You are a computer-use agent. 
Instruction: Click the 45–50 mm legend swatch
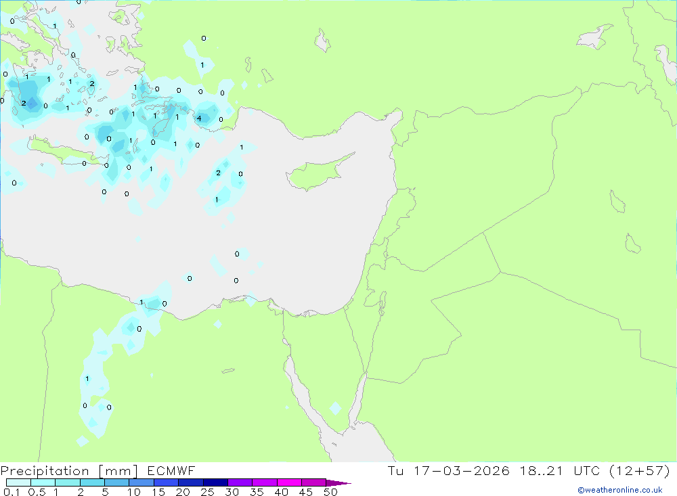pos(314,482)
